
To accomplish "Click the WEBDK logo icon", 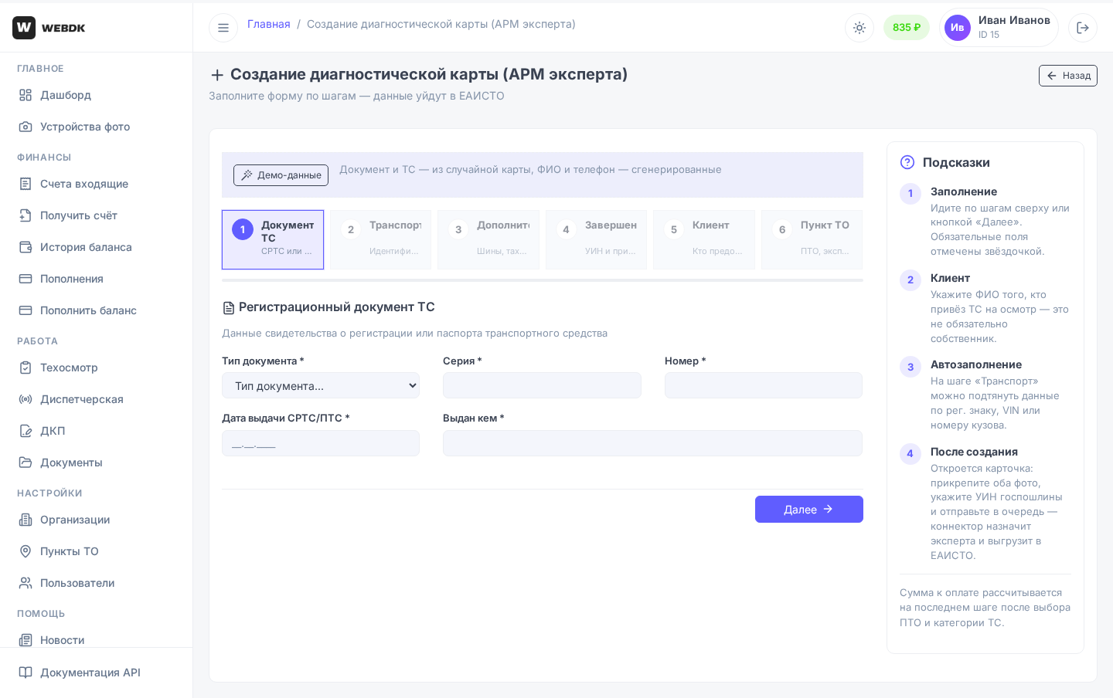I will pyautogui.click(x=24, y=28).
